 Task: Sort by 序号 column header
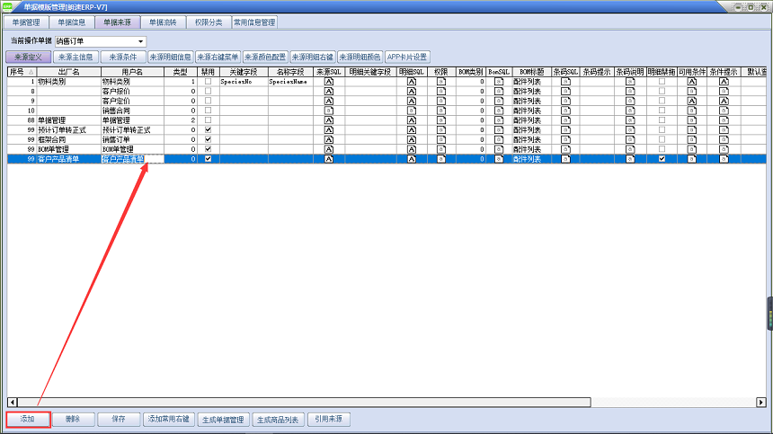pos(20,71)
